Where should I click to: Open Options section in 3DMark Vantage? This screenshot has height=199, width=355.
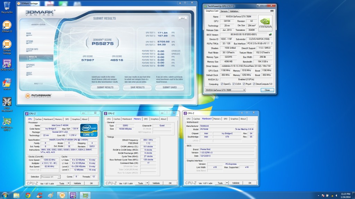[x=29, y=41]
